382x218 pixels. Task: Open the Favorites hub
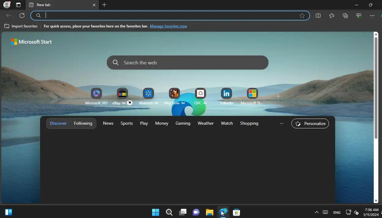(332, 16)
